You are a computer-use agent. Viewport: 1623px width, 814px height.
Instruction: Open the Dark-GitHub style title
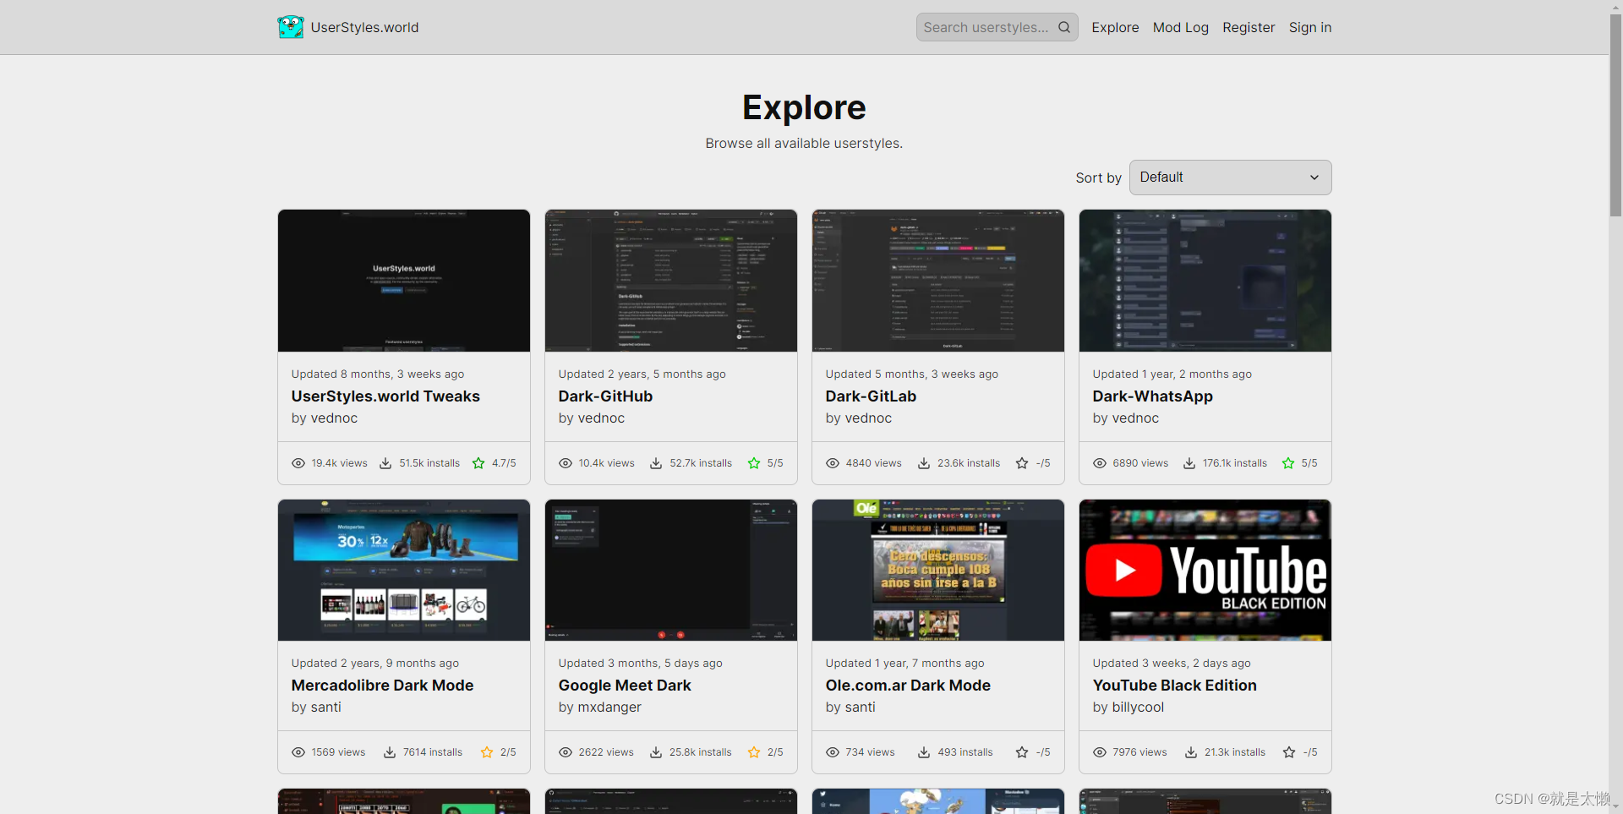point(605,396)
